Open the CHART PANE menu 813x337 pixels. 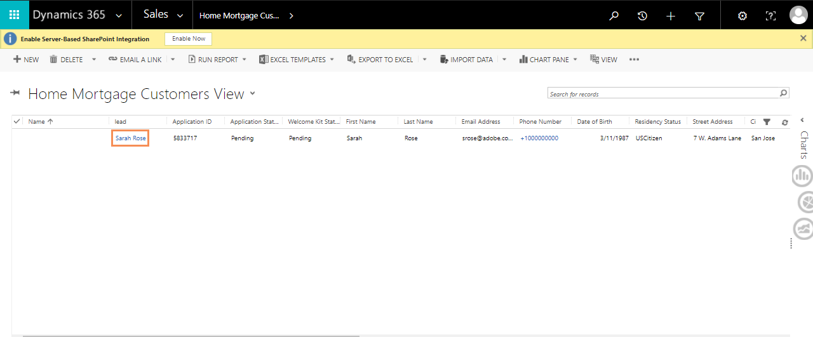pyautogui.click(x=548, y=60)
